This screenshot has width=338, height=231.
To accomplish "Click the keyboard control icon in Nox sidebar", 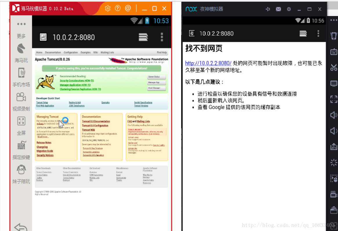I will click(x=334, y=52).
